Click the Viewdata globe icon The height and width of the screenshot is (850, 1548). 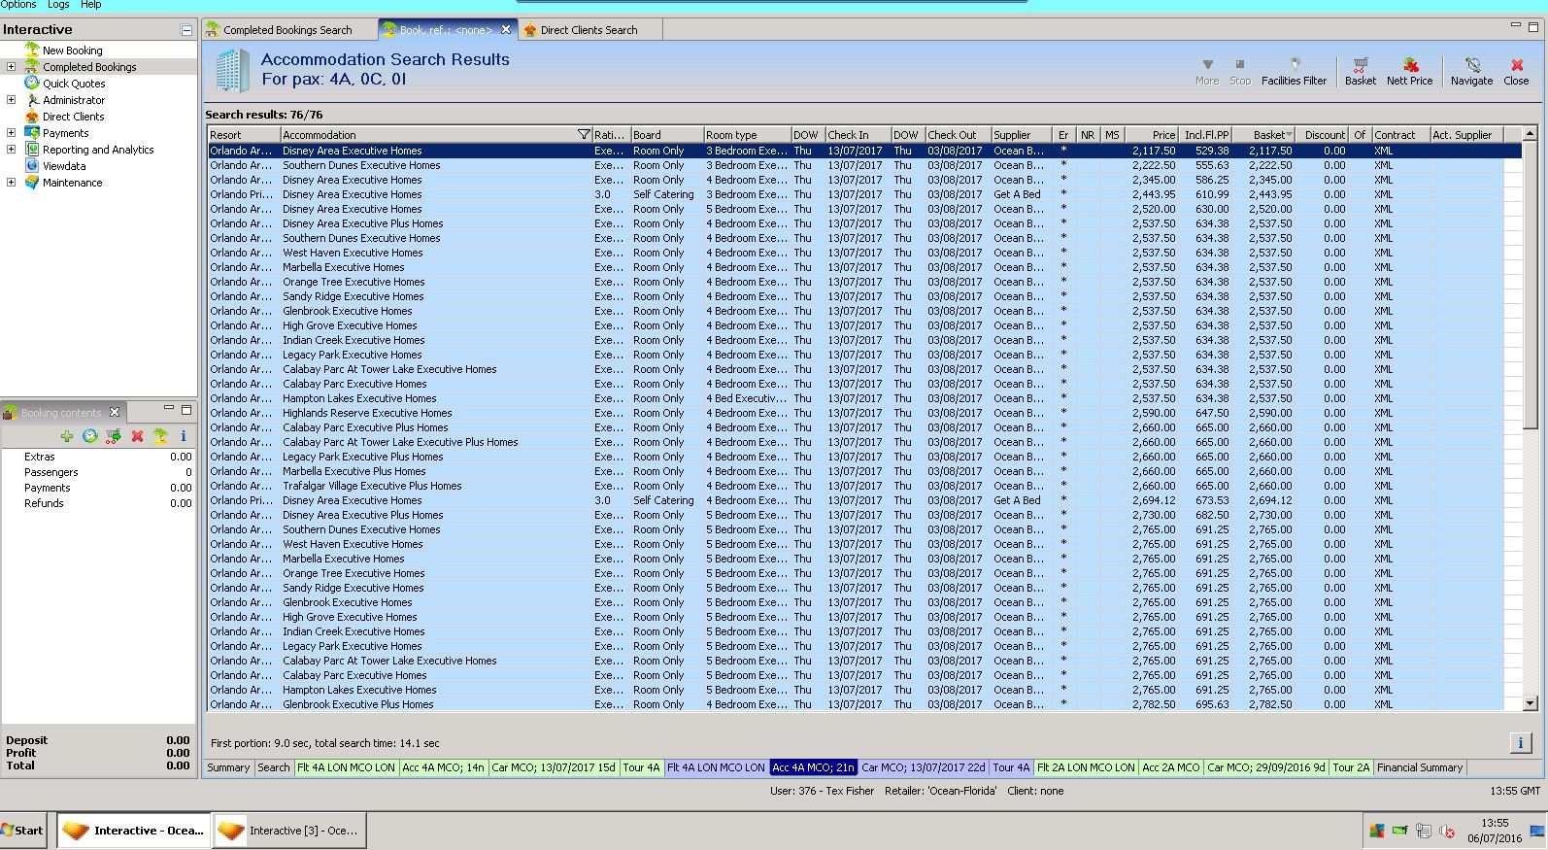coord(32,166)
